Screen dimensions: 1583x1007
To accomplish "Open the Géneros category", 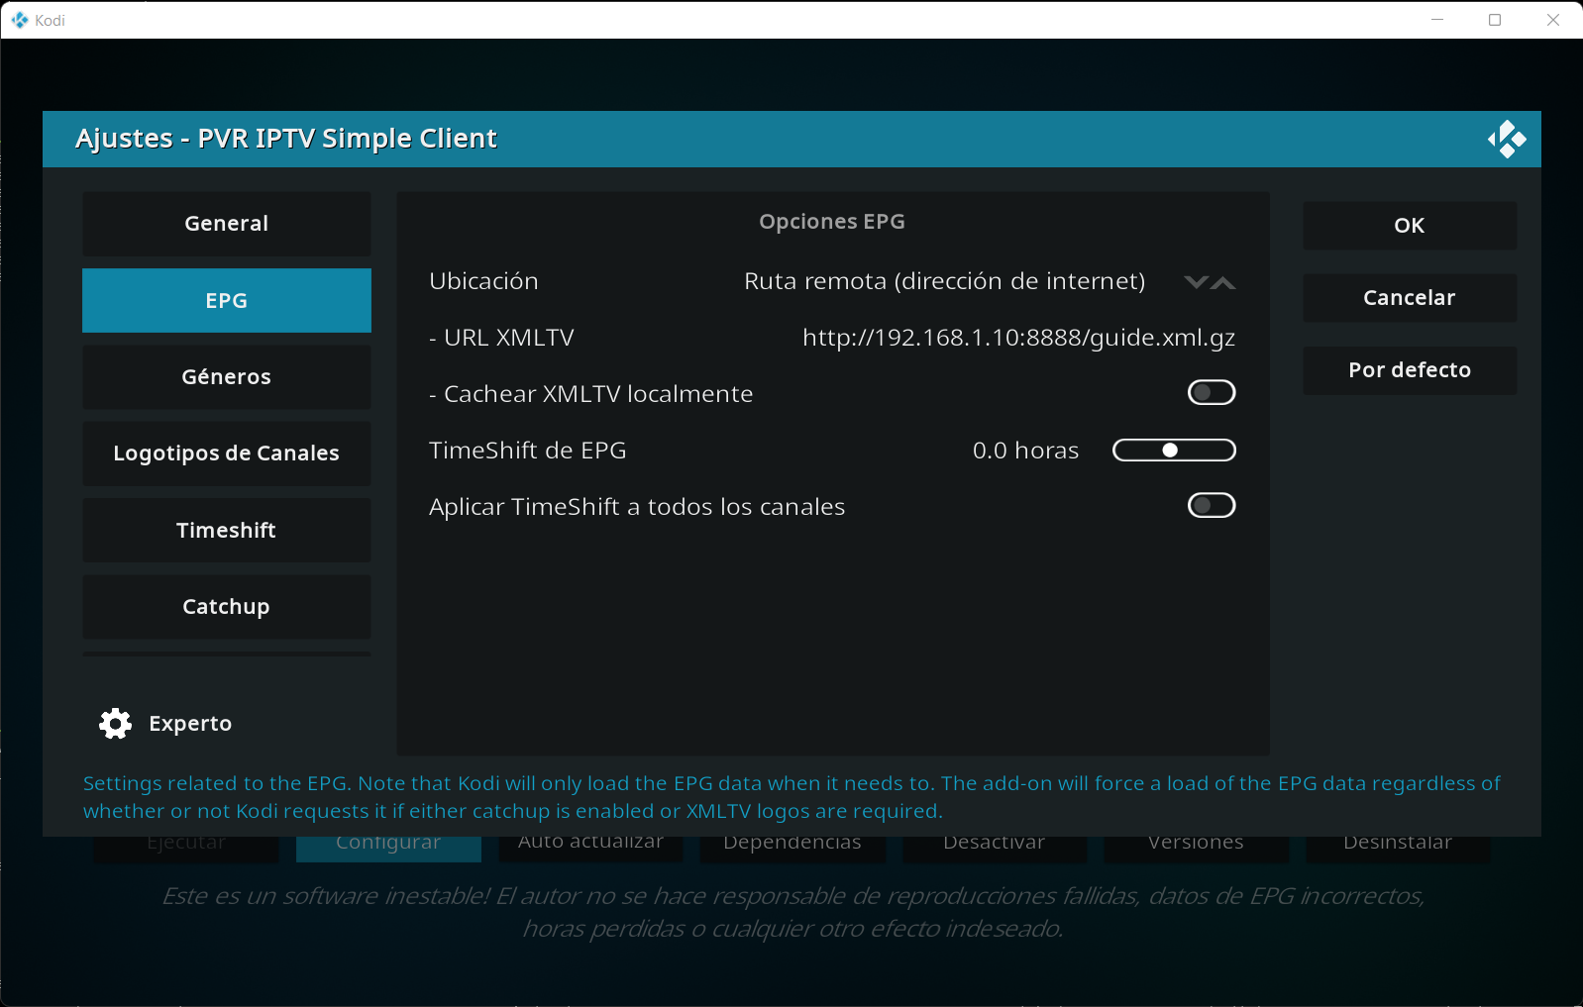I will [x=227, y=377].
